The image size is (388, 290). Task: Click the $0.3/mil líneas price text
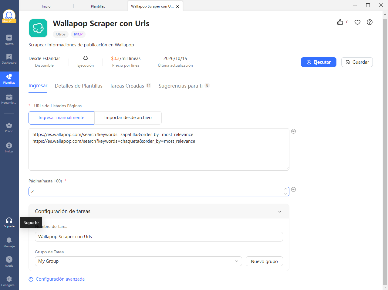coord(126,58)
